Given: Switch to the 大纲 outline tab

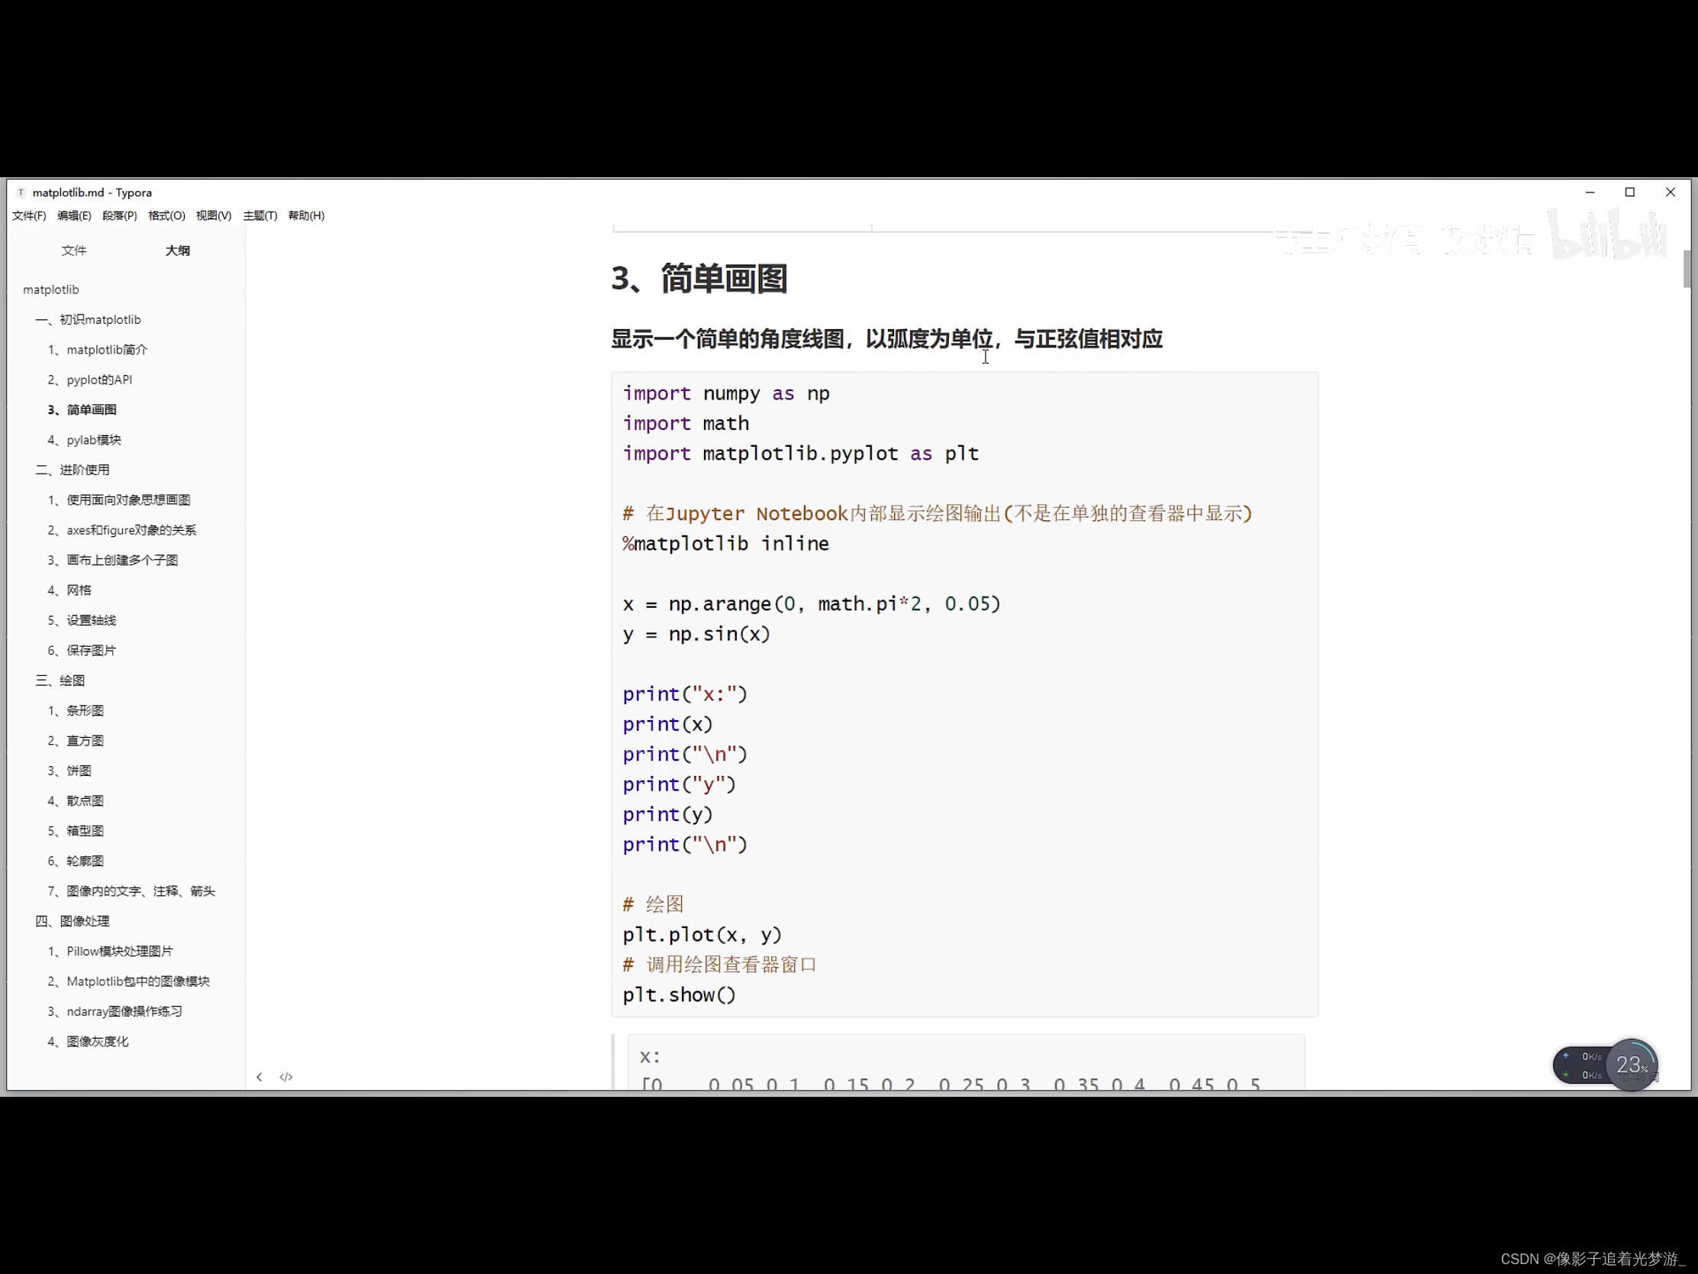Looking at the screenshot, I should pyautogui.click(x=177, y=251).
